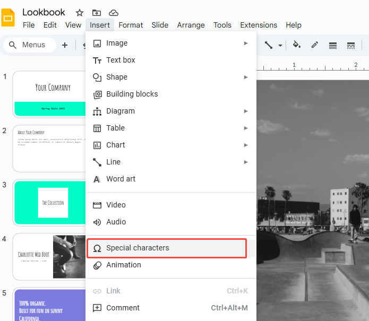Screen dimensions: 369x321
Task: Open the Format menu
Action: coord(131,25)
